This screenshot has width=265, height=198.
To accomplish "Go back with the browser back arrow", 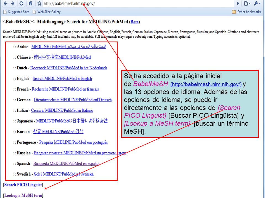I will 6,3.
